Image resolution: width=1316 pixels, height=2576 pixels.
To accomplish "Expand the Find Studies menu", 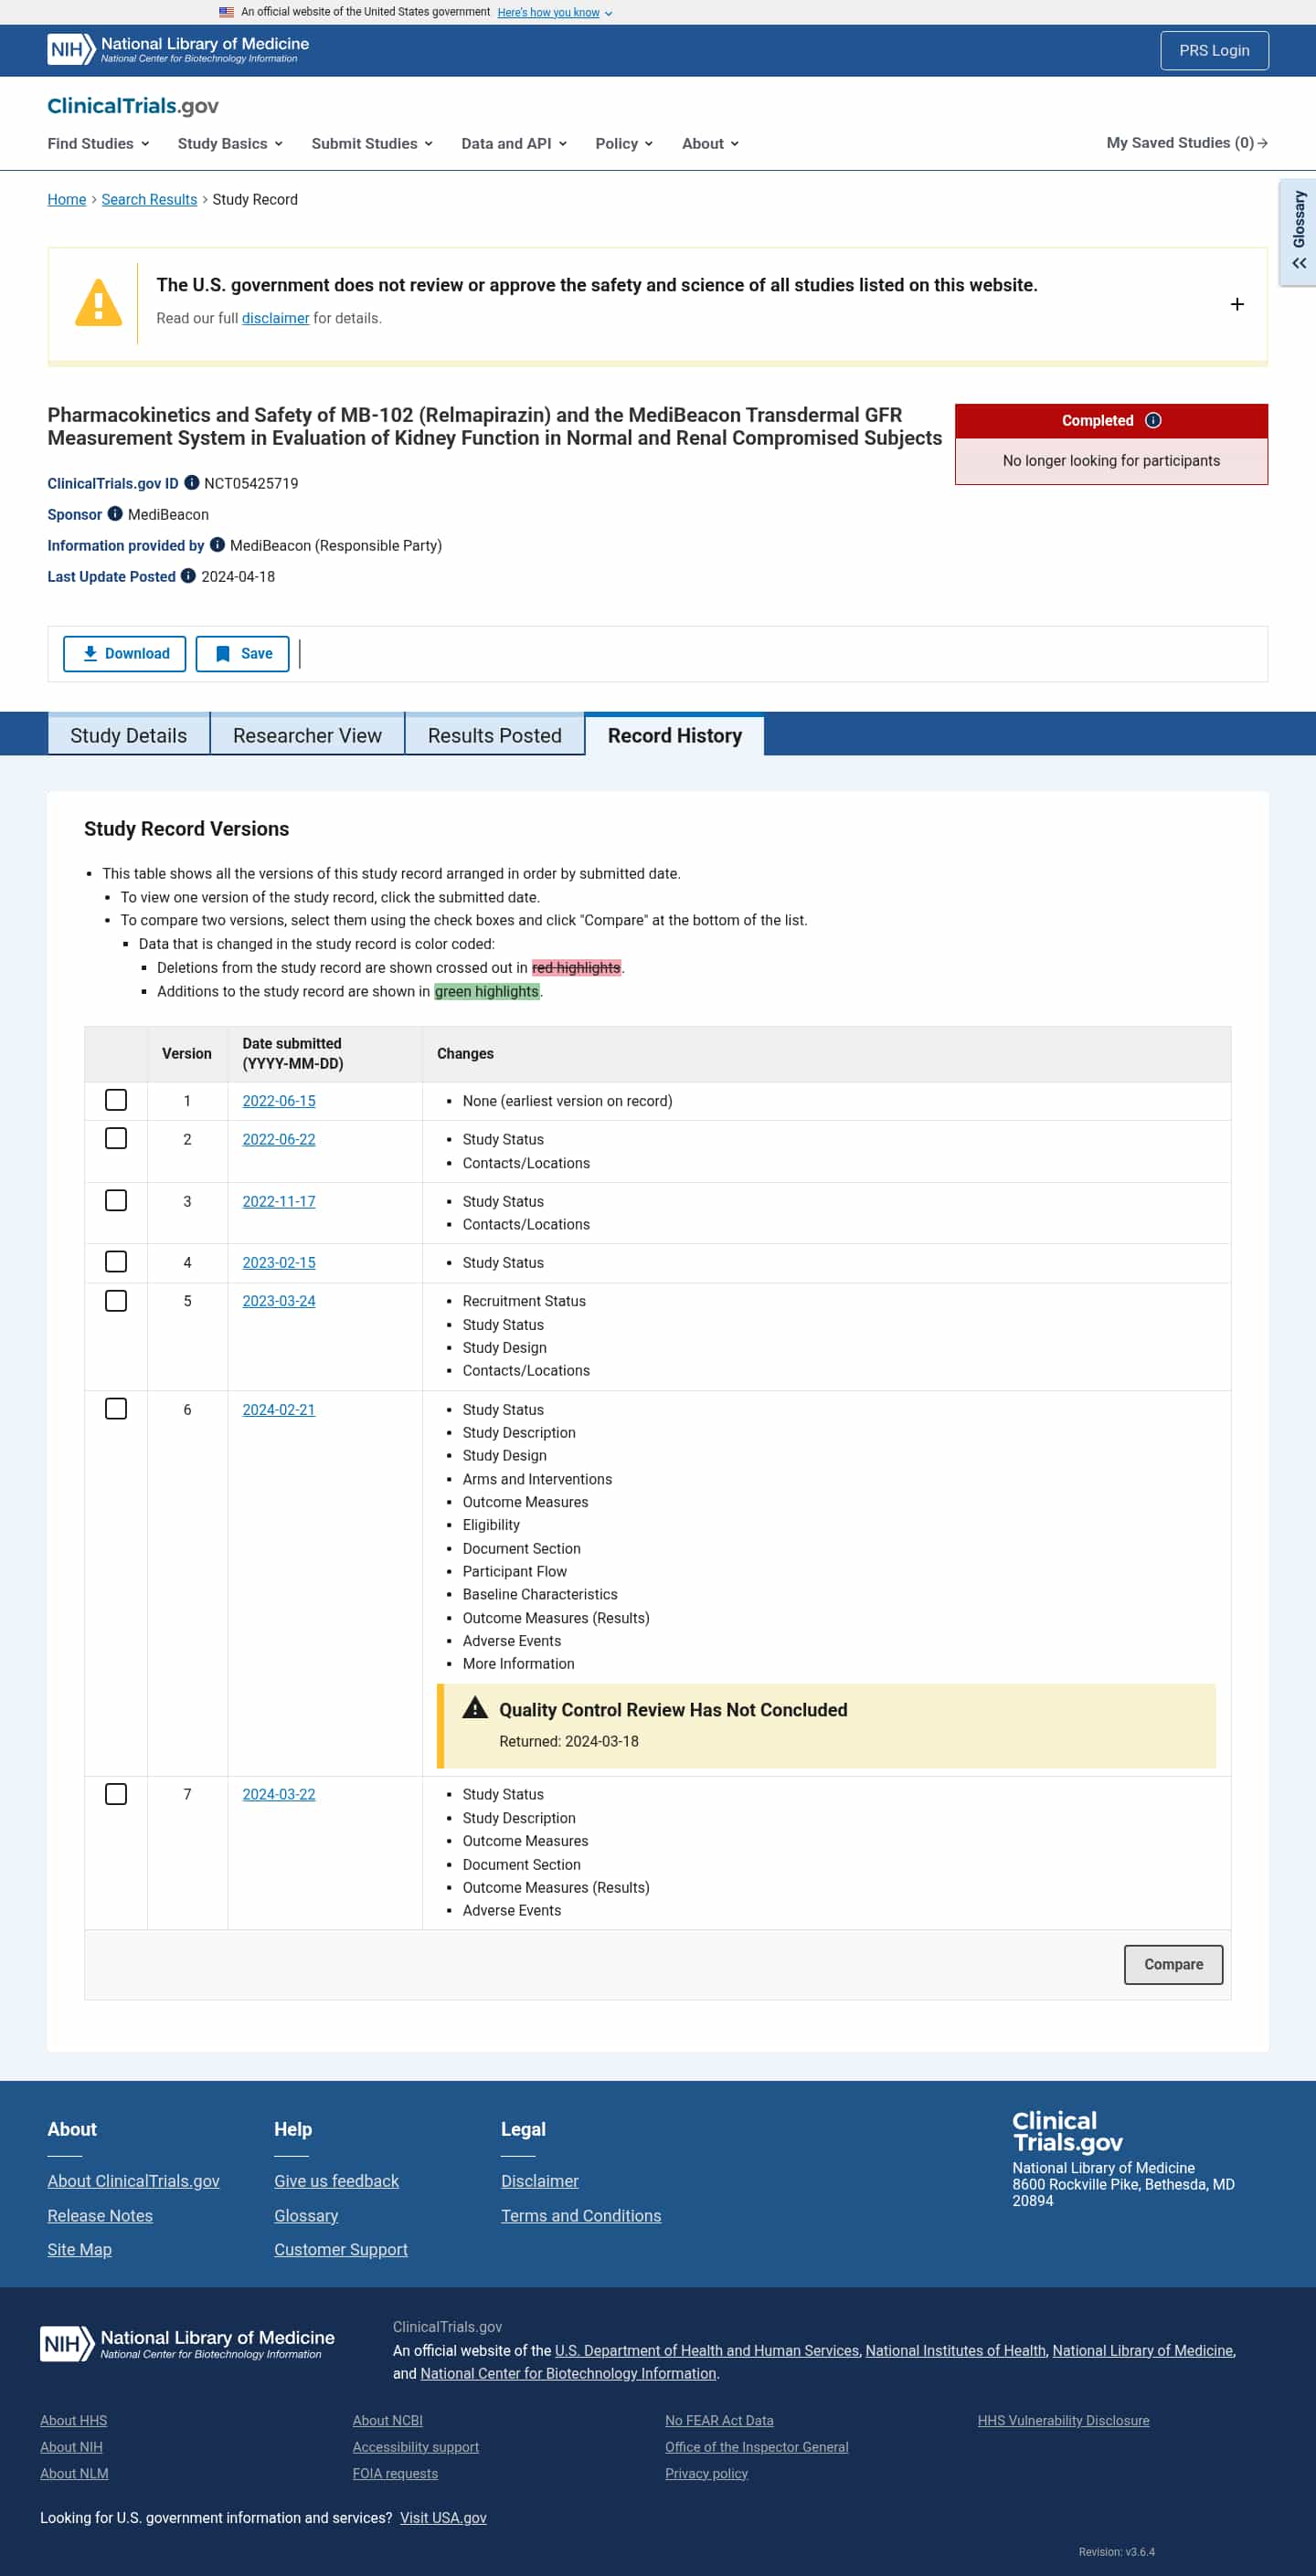I will (x=98, y=143).
